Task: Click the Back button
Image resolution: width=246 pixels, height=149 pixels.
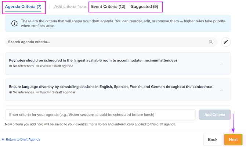Action: pyautogui.click(x=213, y=139)
